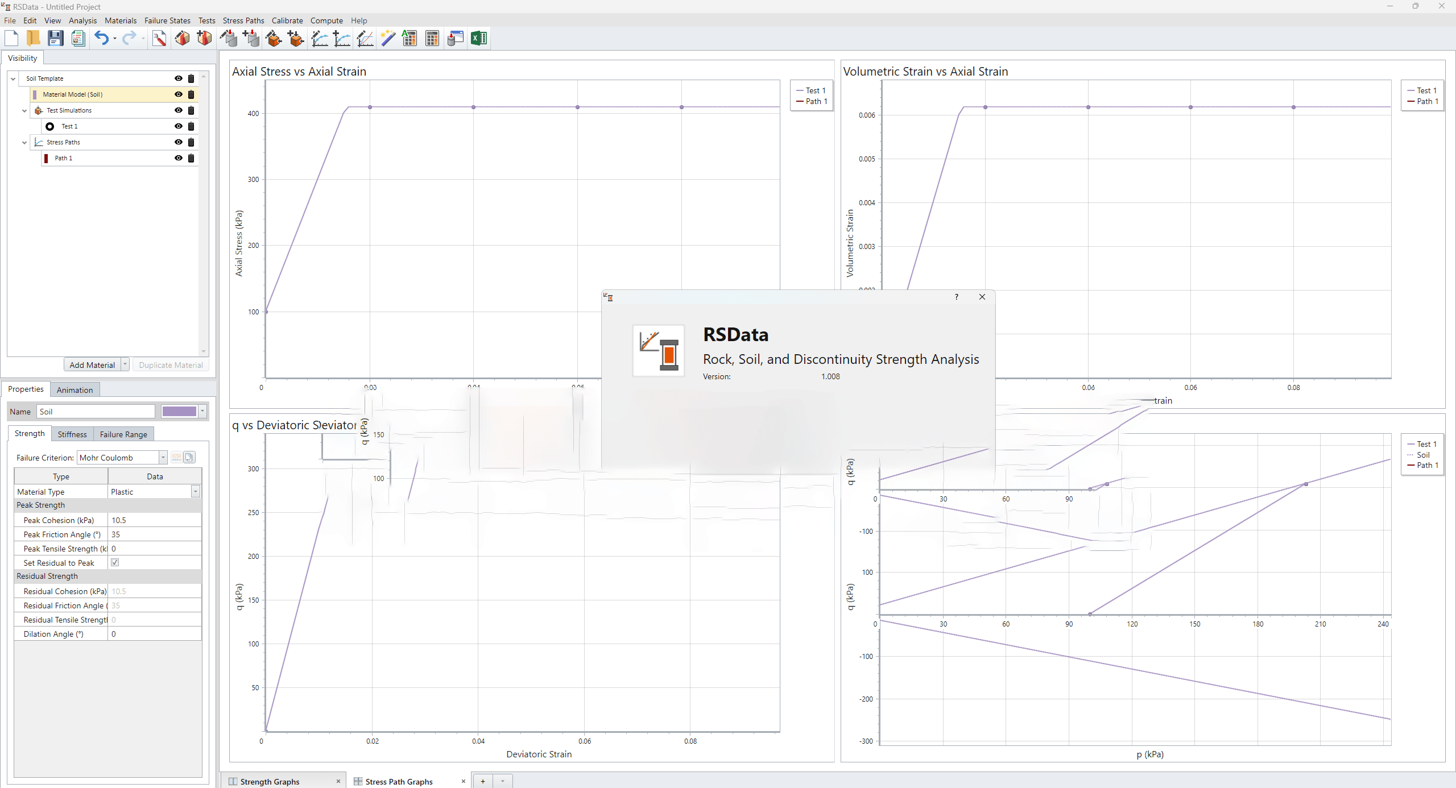Hide Test 1 with its eye icon
This screenshot has width=1456, height=788.
click(179, 126)
